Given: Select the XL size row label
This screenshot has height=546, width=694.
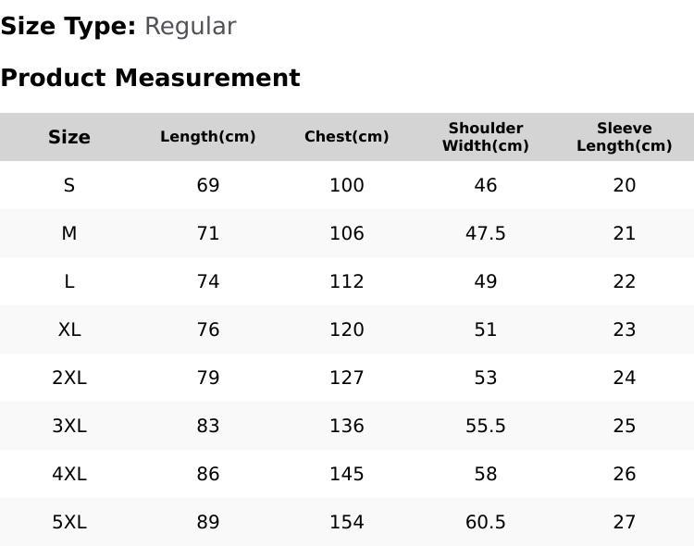Looking at the screenshot, I should click(69, 329).
